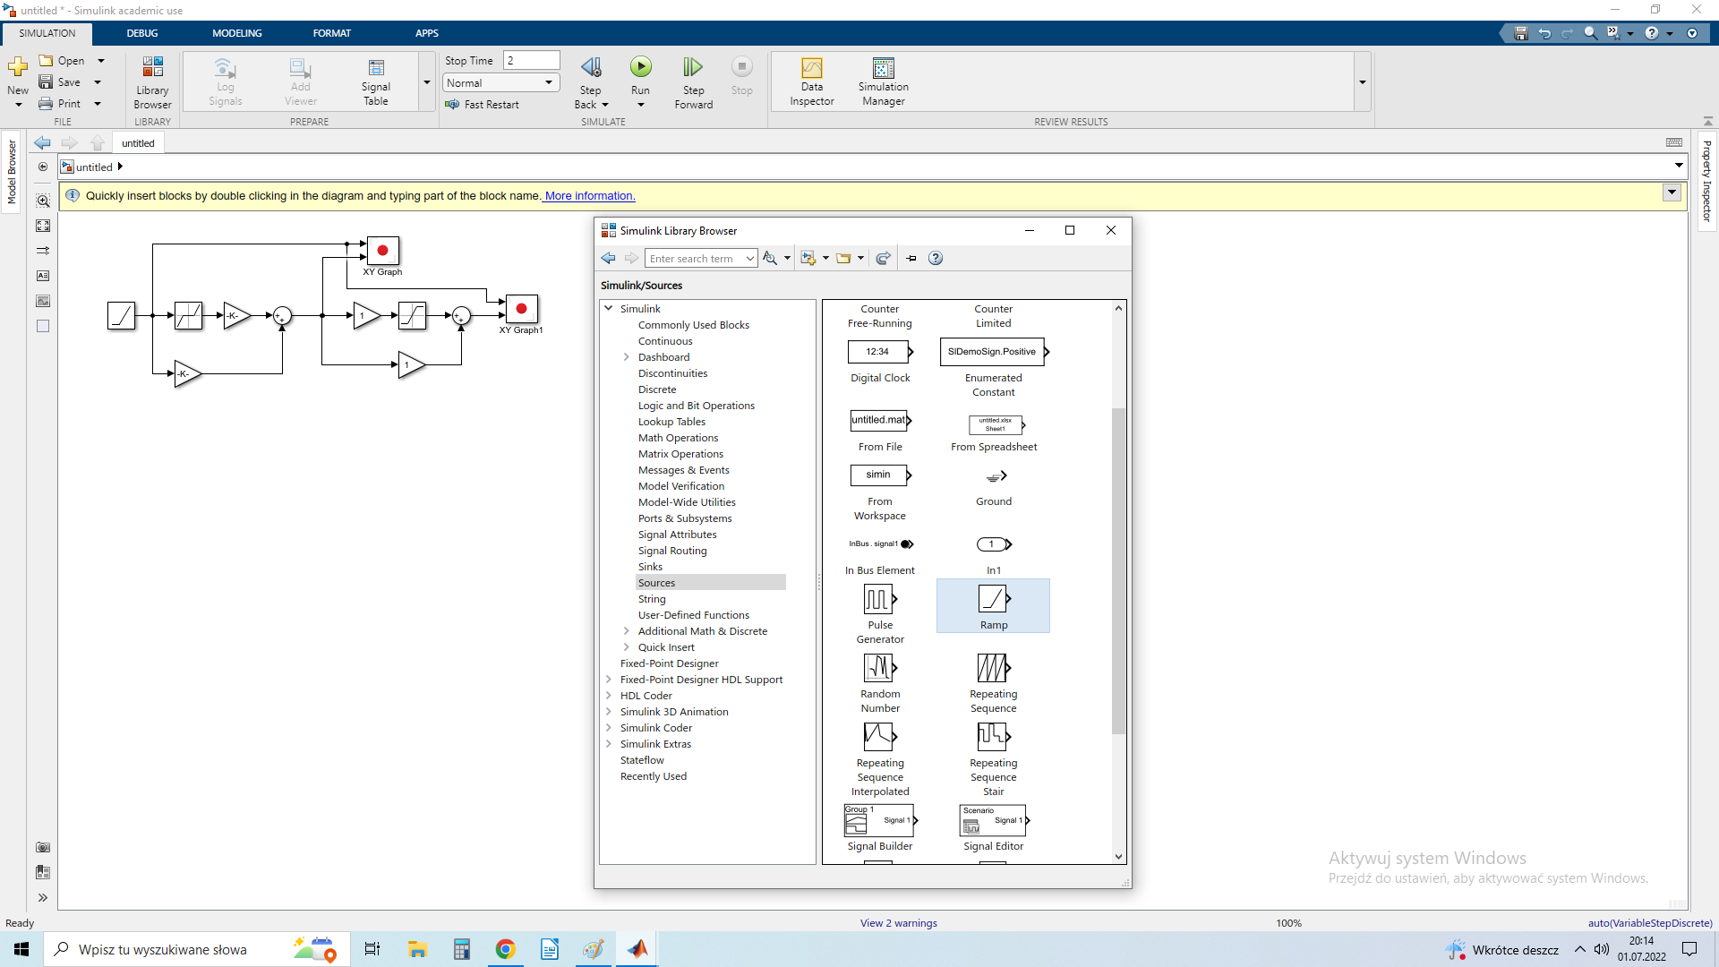This screenshot has height=967, width=1719.
Task: Click the Library Browser help icon
Action: [935, 258]
